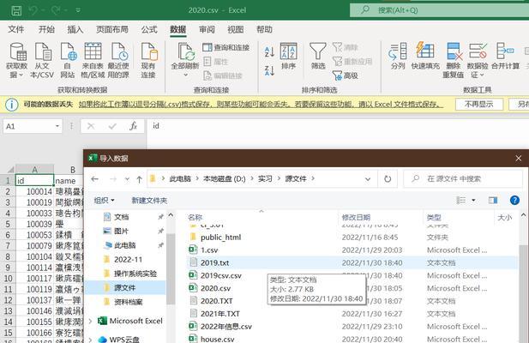
Task: Switch to Home (开始) tab
Action: 46,29
